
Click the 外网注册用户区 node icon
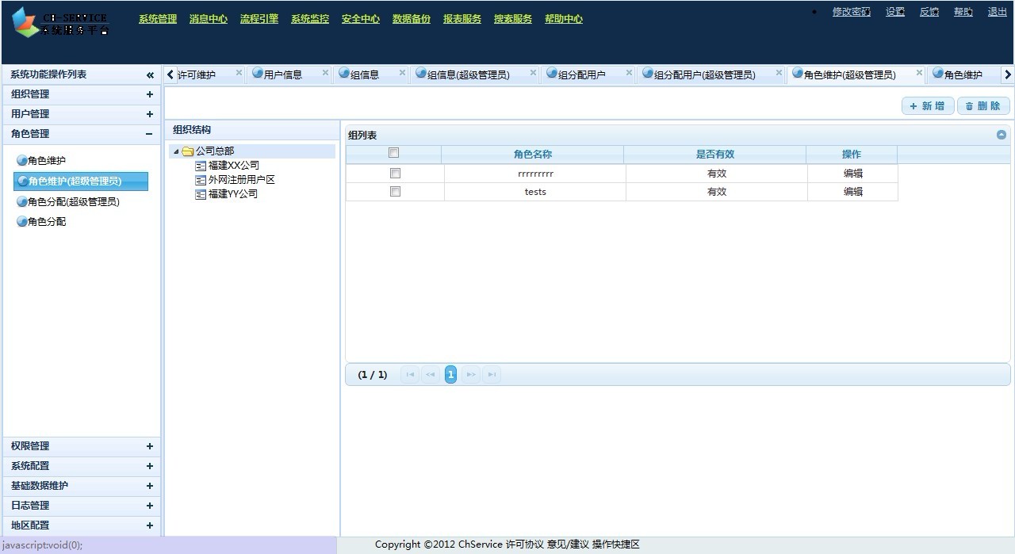(201, 180)
